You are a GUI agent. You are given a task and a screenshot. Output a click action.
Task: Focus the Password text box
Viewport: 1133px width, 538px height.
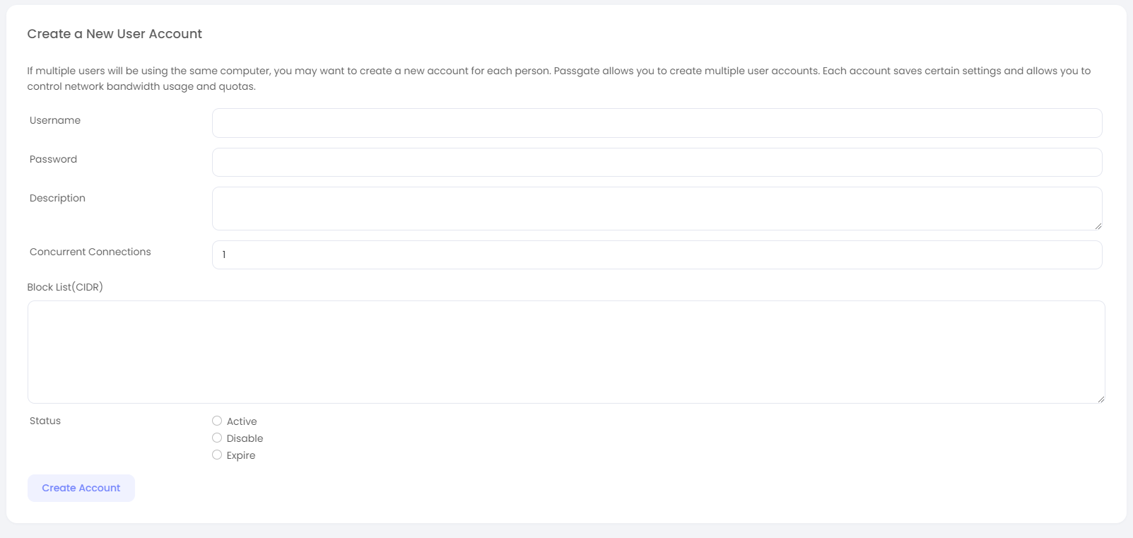coord(657,162)
